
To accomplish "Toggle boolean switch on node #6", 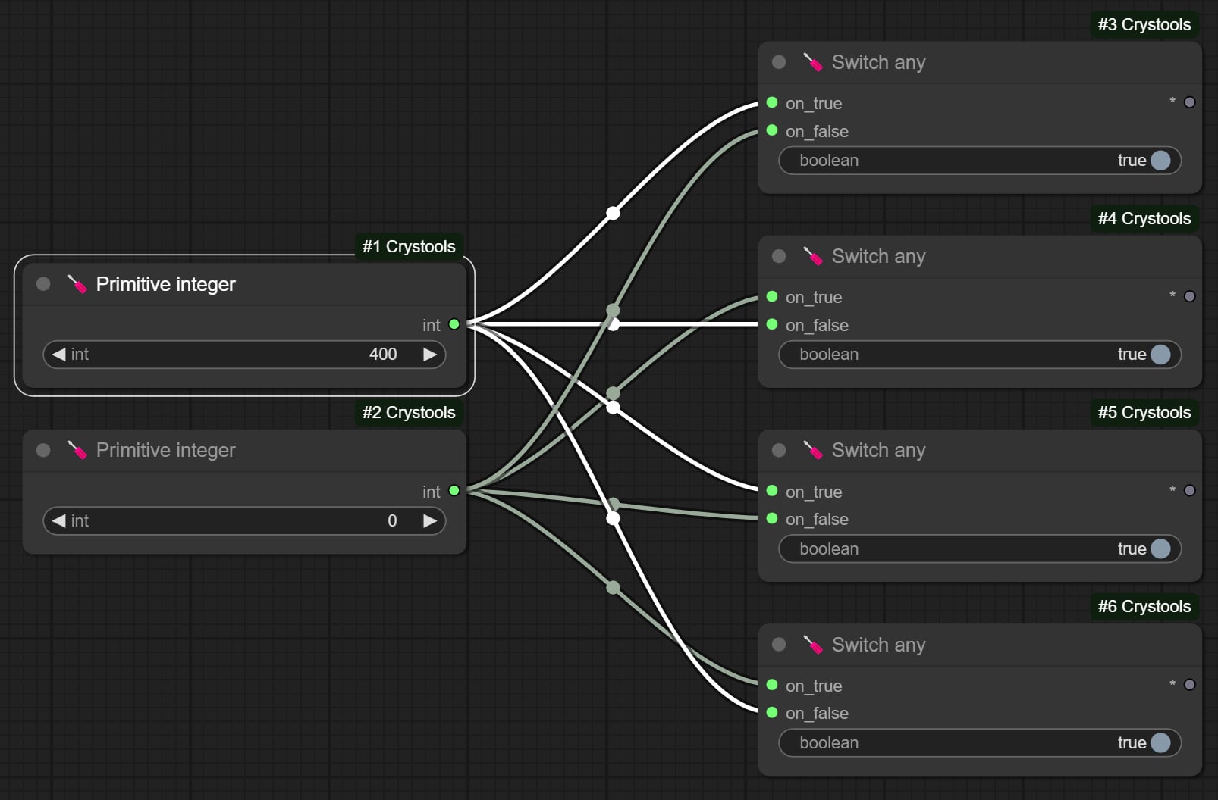I will click(980, 742).
